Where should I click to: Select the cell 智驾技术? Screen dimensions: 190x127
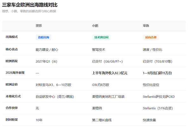point(98,50)
